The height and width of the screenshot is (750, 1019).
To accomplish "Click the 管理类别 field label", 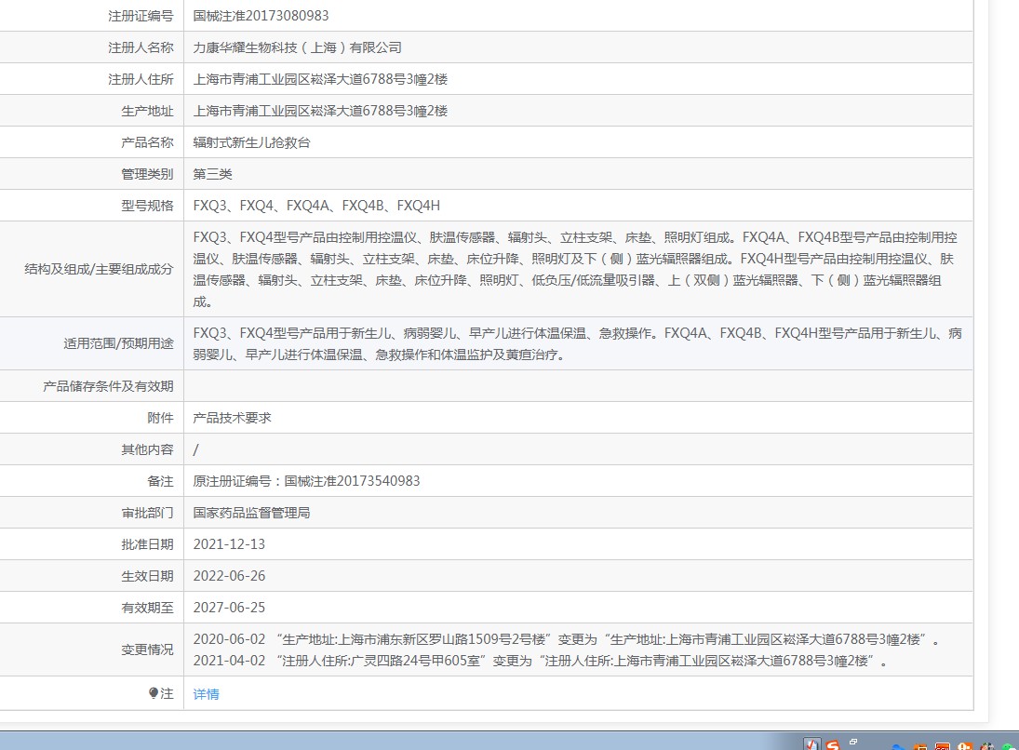I will tap(148, 174).
